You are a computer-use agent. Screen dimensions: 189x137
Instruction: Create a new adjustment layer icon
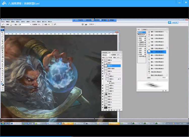(x=111, y=110)
